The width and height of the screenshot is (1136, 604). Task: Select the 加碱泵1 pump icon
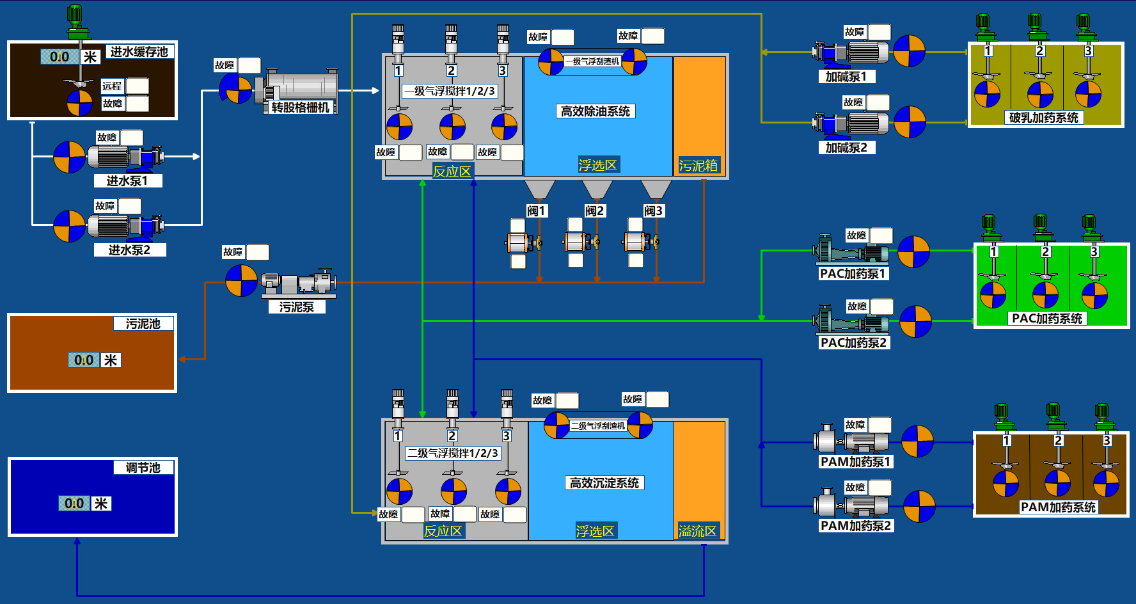tap(850, 53)
